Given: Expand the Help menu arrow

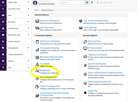Looking at the screenshot, I should [28, 67].
